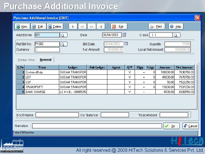Select the LDT term cell
Screen dimensions: 205x154
[x=42, y=77]
